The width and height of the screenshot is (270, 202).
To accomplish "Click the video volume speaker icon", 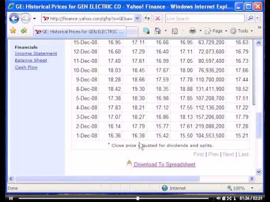I will 218,198.
